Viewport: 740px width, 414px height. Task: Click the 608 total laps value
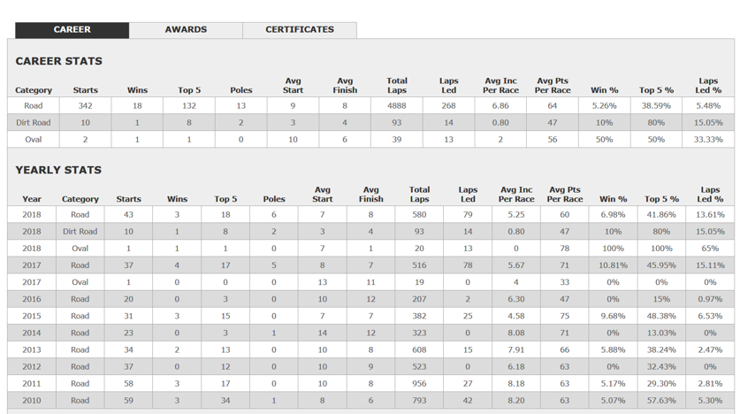(x=419, y=350)
